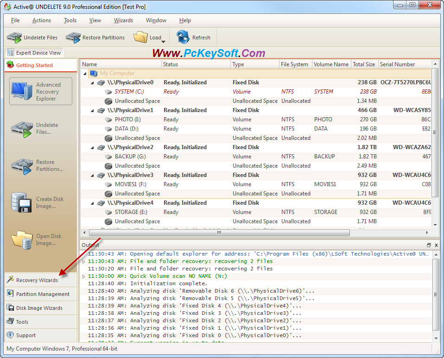
Task: Float the Output panel with the restore button
Action: click(x=429, y=245)
